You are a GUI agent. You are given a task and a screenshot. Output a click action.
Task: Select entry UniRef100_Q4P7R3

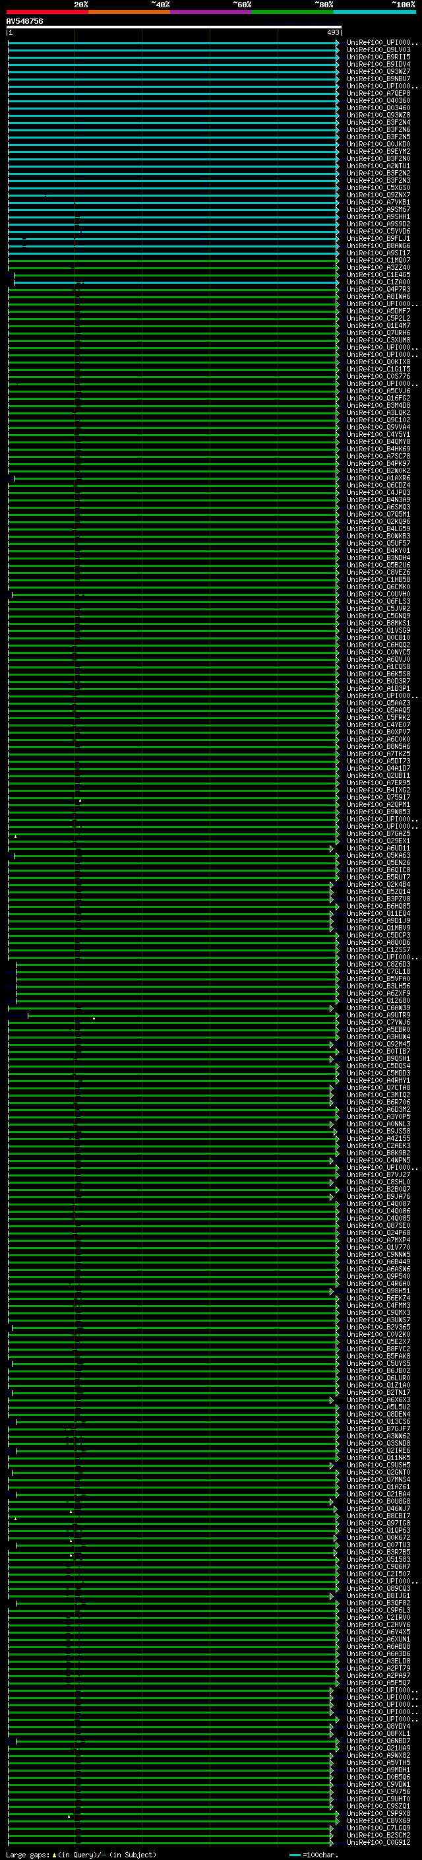coord(378,290)
